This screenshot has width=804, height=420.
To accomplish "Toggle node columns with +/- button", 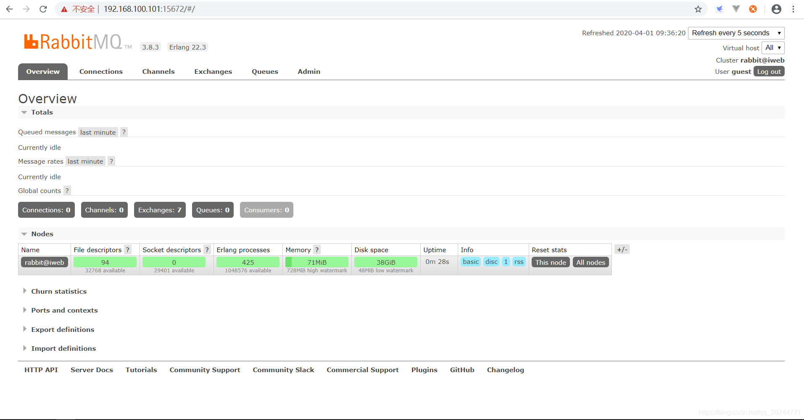I will tap(622, 250).
